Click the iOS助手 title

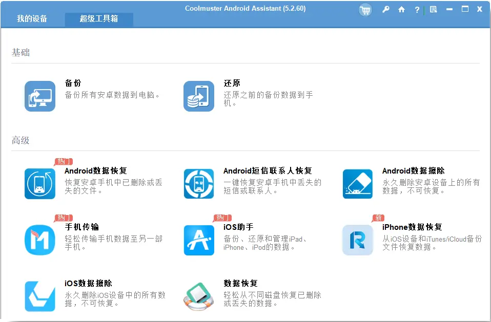[x=239, y=227]
